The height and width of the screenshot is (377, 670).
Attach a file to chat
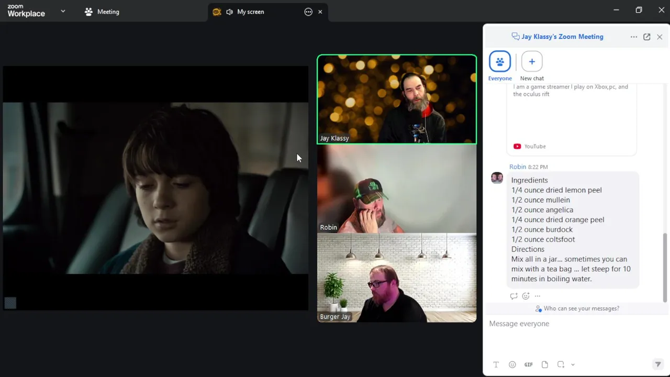[545, 364]
